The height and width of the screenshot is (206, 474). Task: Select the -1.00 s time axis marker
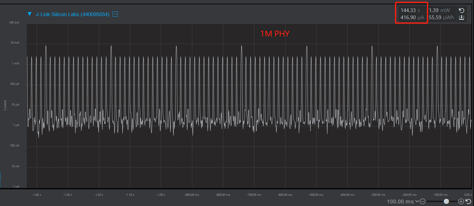click(161, 195)
